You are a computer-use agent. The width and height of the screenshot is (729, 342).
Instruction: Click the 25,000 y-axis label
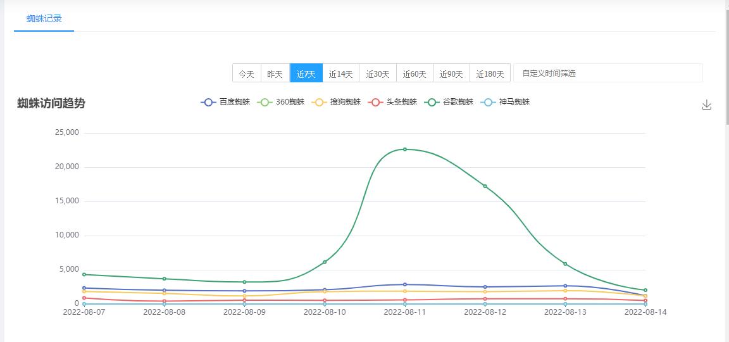click(68, 132)
